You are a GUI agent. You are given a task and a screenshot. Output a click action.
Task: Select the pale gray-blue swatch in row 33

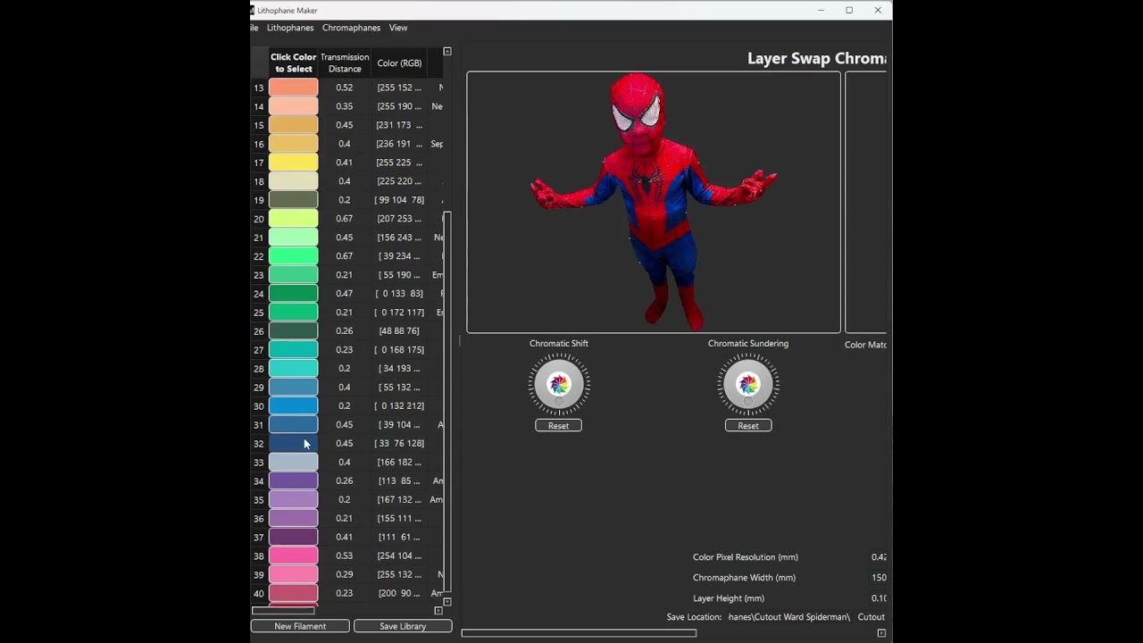click(x=293, y=463)
